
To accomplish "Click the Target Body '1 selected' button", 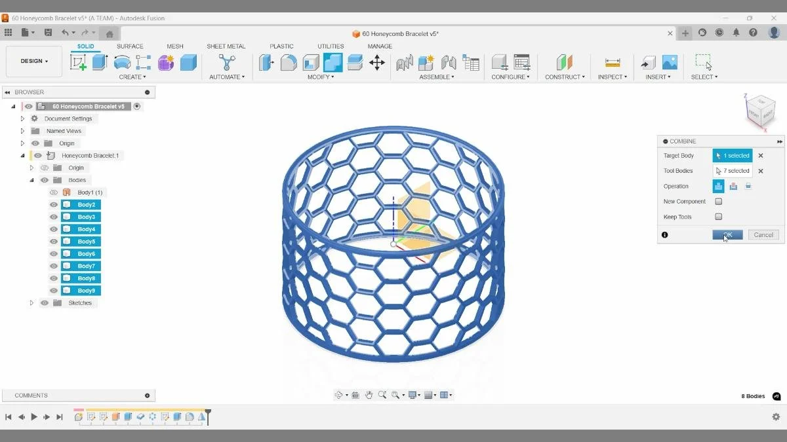I will pos(733,156).
